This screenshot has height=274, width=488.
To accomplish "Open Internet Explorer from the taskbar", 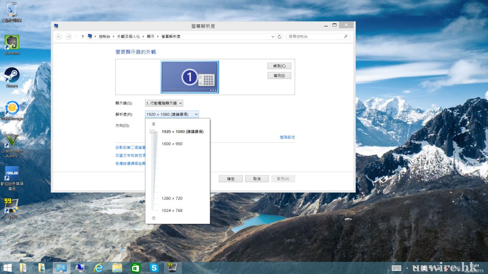I will pos(98,268).
